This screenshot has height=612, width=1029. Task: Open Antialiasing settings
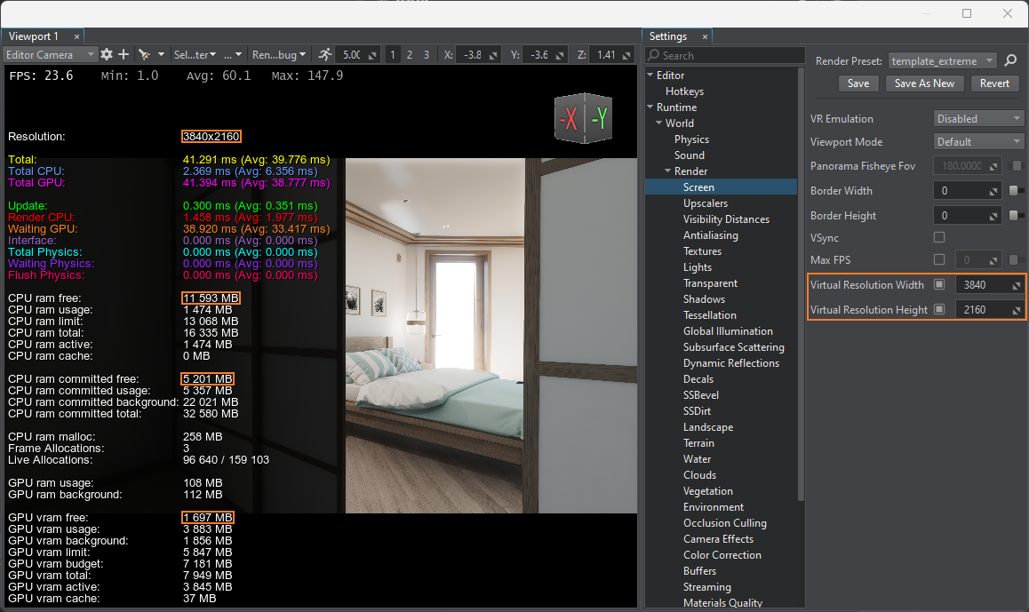coord(710,234)
